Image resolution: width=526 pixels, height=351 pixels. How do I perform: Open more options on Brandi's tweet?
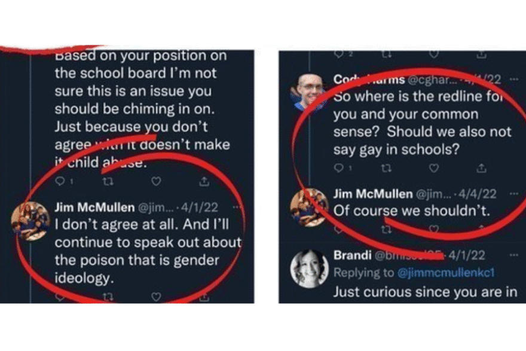(x=513, y=255)
